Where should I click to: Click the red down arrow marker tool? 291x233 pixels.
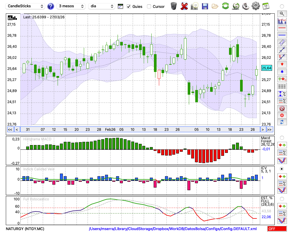click(x=282, y=64)
